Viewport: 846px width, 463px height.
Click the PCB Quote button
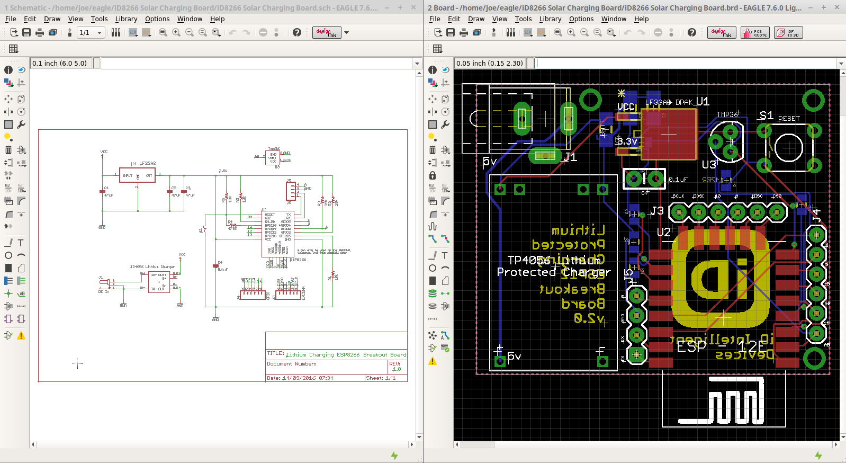(755, 33)
